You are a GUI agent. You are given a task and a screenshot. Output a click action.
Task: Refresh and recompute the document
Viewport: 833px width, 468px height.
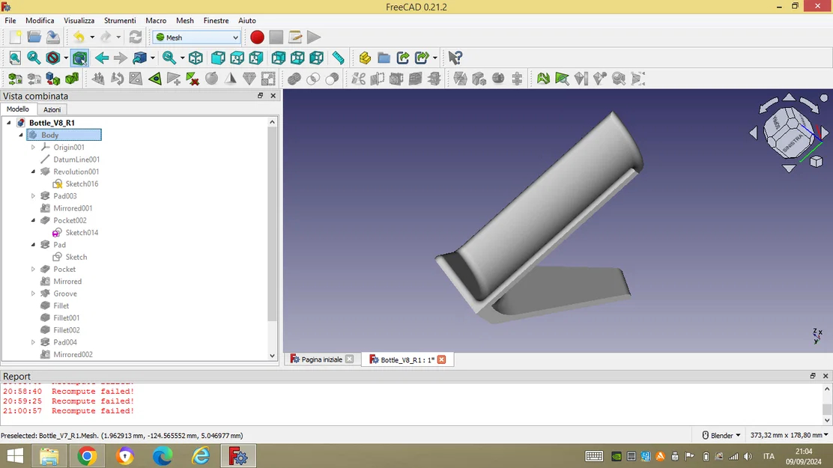[136, 37]
